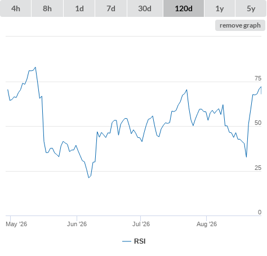The width and height of the screenshot is (267, 256).
Task: Click the RSI peak in mid-May
Action: tap(35, 68)
